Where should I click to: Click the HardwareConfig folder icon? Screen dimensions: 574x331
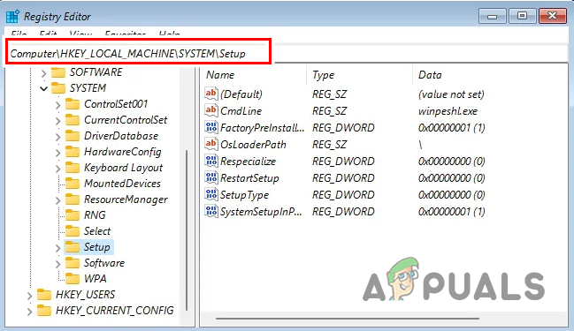point(73,152)
